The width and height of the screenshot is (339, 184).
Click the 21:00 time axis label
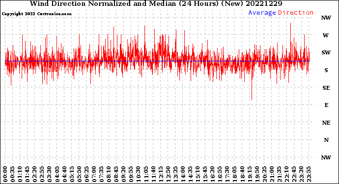point(271,174)
